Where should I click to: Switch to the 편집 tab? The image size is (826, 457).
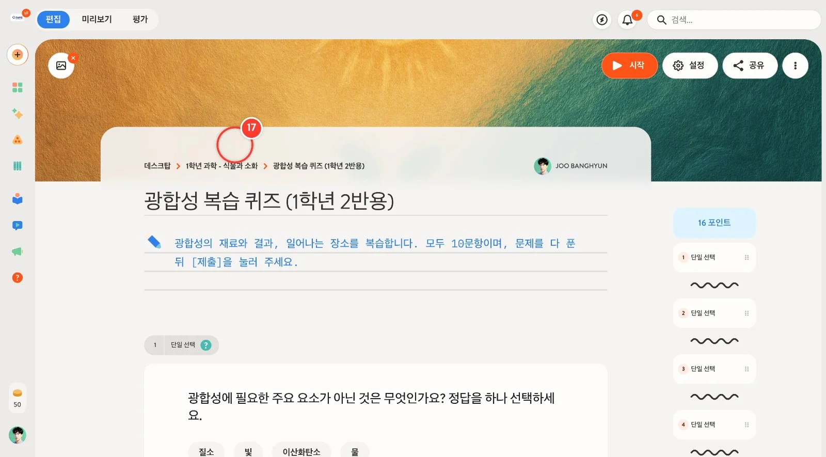point(53,19)
